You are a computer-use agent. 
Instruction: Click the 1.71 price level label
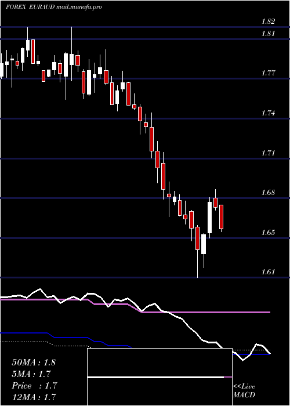click(268, 153)
